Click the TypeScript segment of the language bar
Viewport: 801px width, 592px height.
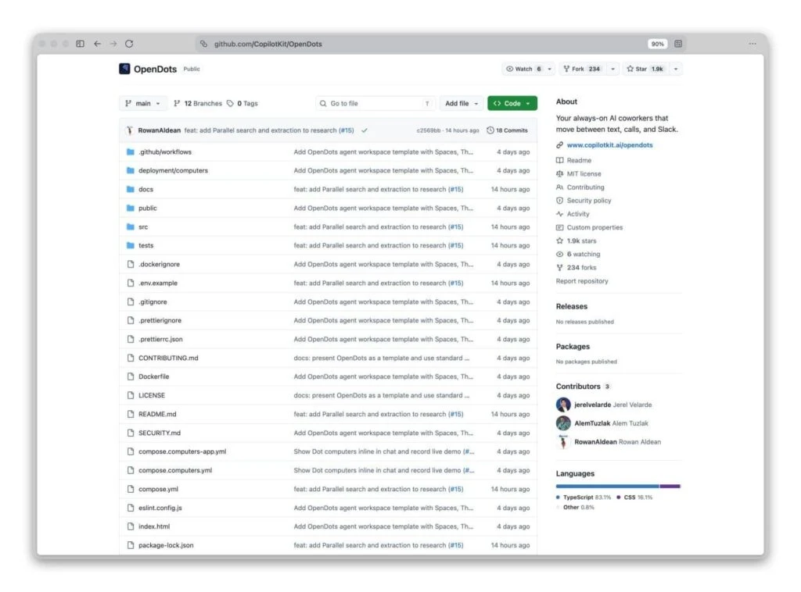point(607,487)
